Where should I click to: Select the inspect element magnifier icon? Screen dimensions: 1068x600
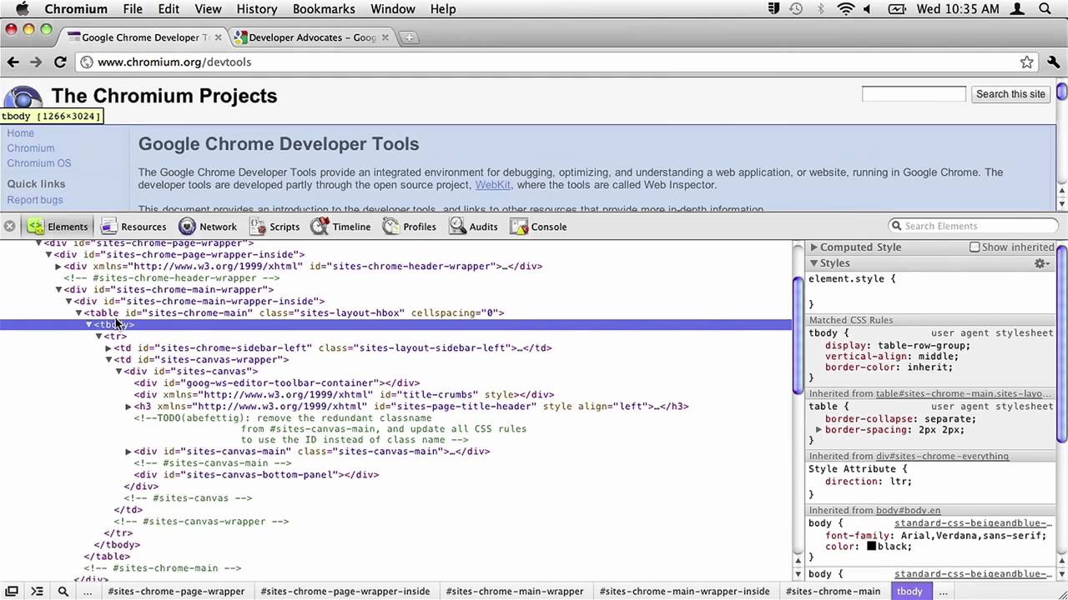tap(63, 591)
